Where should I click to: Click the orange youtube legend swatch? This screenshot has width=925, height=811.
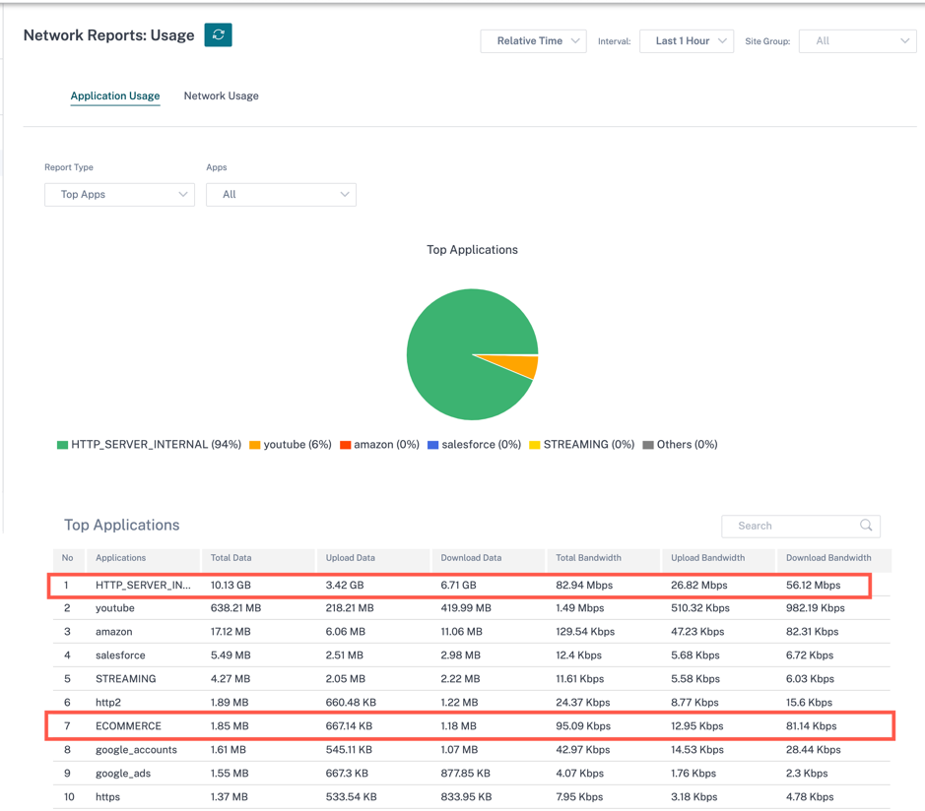[x=255, y=445]
